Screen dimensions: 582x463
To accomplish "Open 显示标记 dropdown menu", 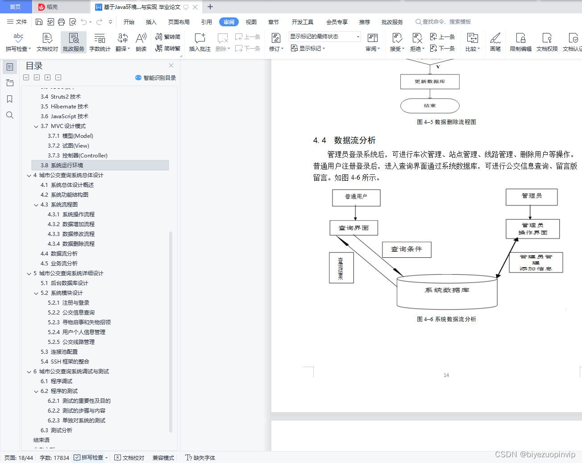I will point(308,48).
